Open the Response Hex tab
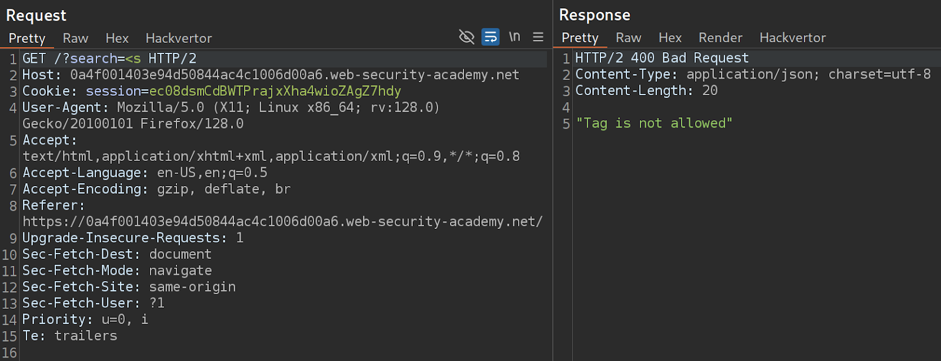 pos(670,38)
